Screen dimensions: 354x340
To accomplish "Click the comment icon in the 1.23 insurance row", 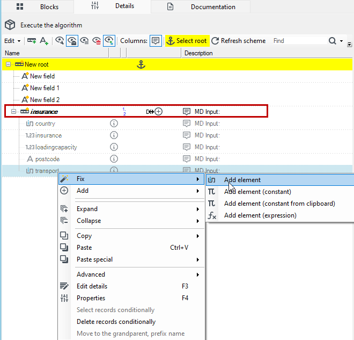I will pos(187,135).
